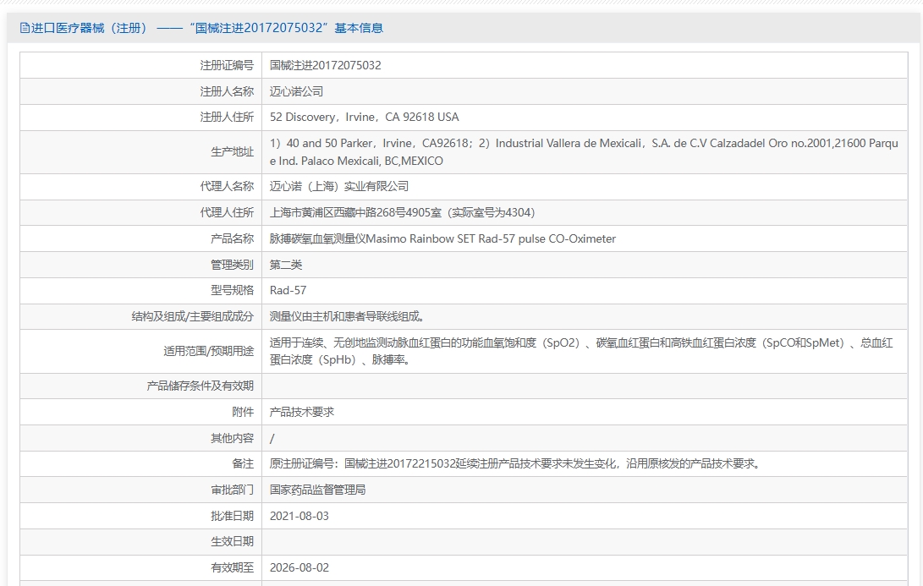Open the 产品技术要求 attachment

(302, 412)
